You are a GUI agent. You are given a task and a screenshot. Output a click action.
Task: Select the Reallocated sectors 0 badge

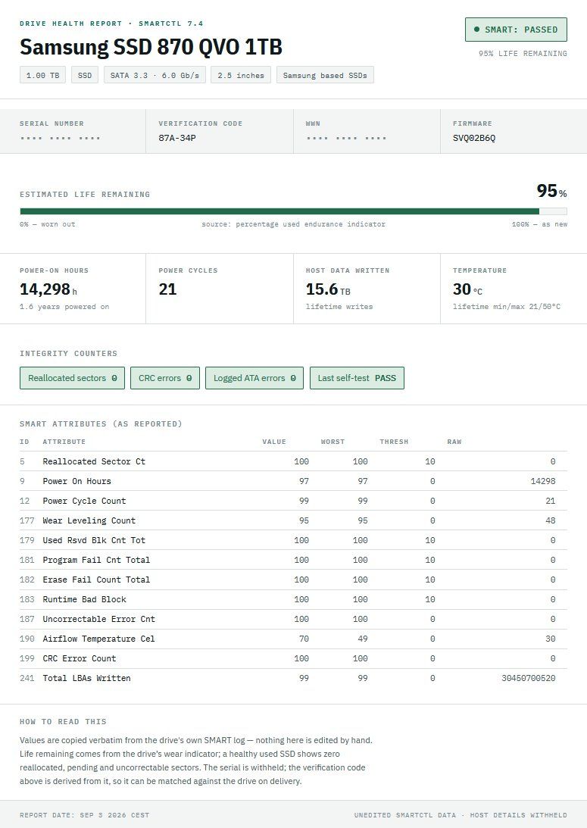72,378
